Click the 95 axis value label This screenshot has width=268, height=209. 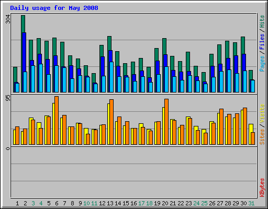click(8, 98)
